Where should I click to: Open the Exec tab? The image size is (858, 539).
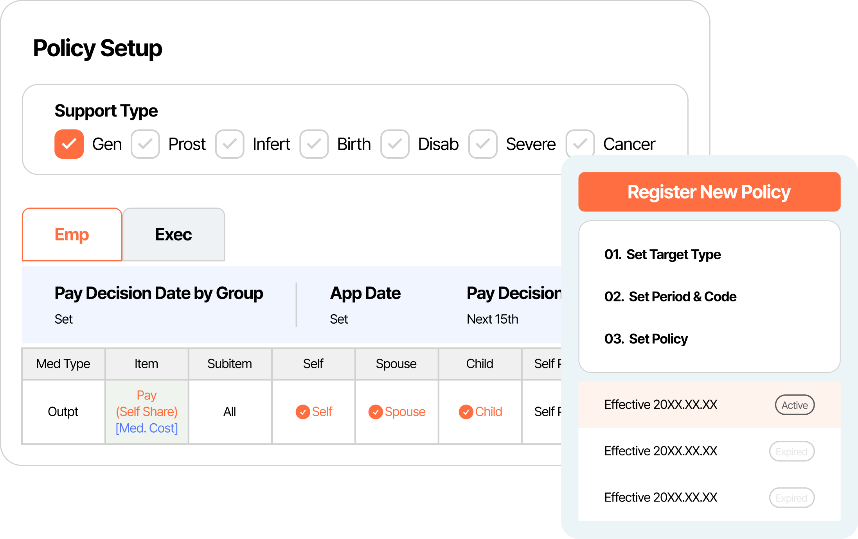(x=173, y=235)
